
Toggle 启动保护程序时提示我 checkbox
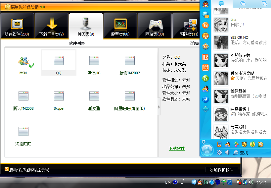7,169
